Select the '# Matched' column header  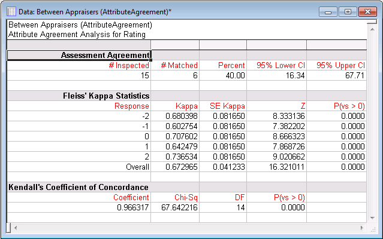(x=175, y=66)
